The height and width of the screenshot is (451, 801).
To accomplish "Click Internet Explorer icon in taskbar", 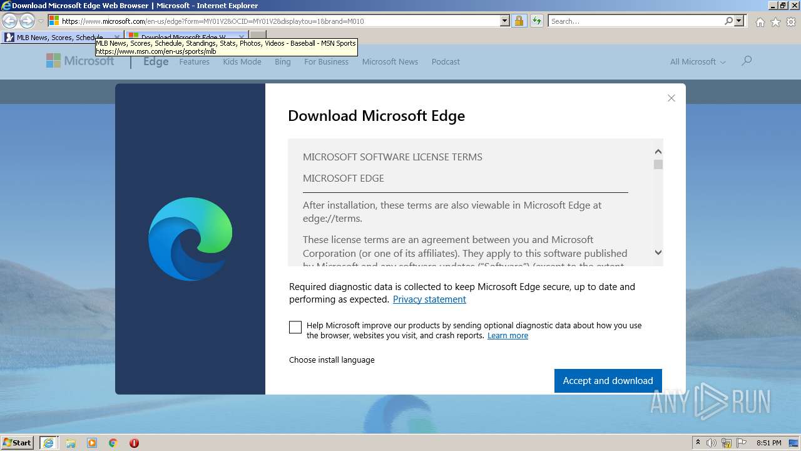I will tap(48, 443).
